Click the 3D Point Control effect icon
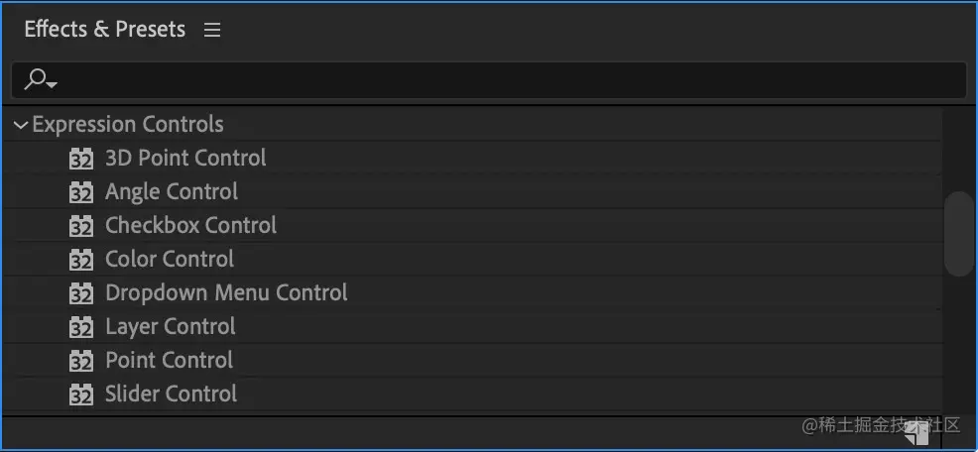This screenshot has height=452, width=978. [x=81, y=159]
